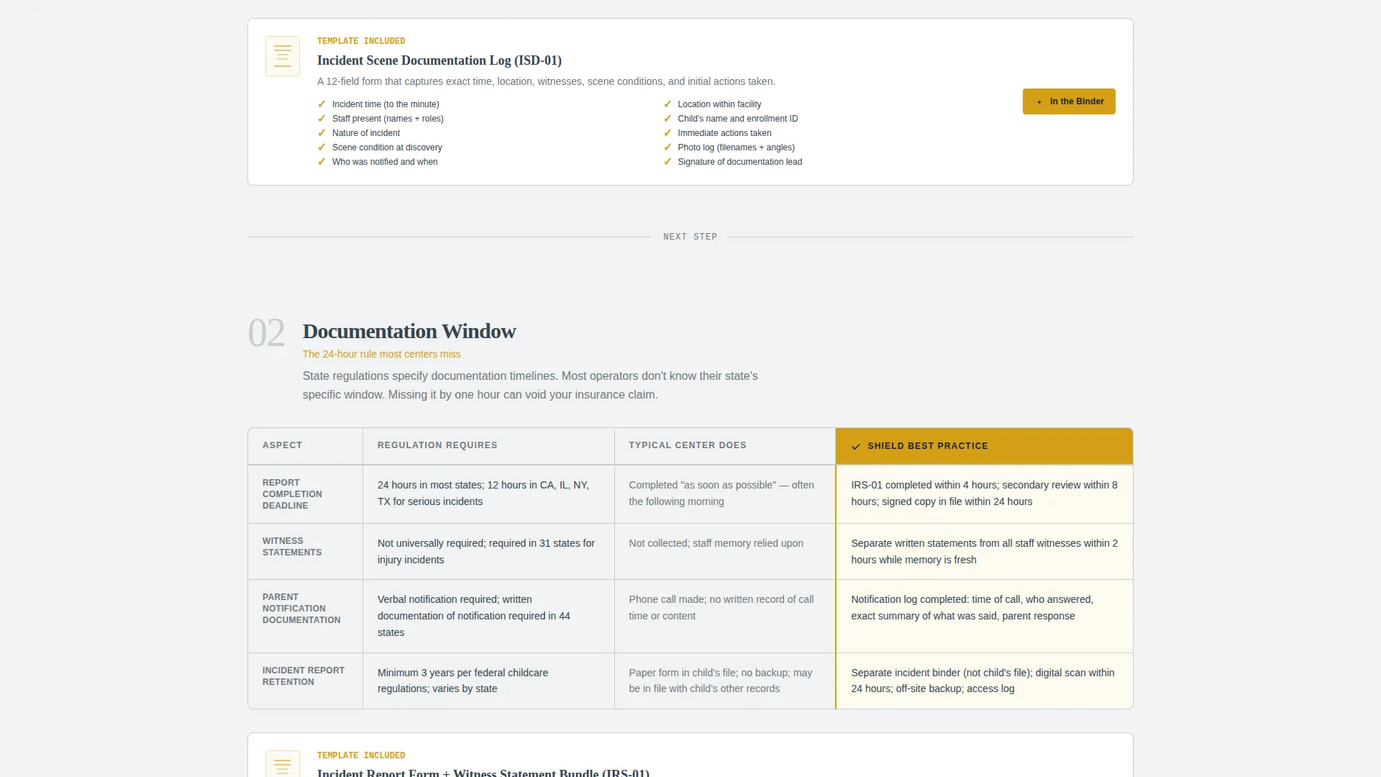Click the NEXT STEP divider label
The height and width of the screenshot is (777, 1381).
coord(690,237)
